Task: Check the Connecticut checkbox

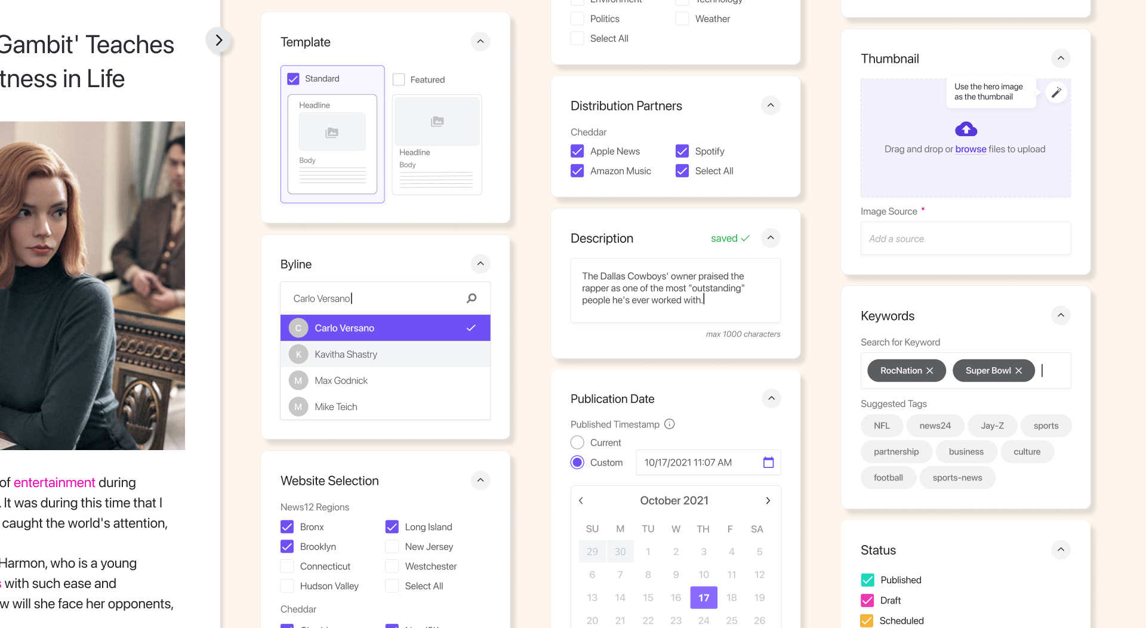Action: [x=287, y=567]
